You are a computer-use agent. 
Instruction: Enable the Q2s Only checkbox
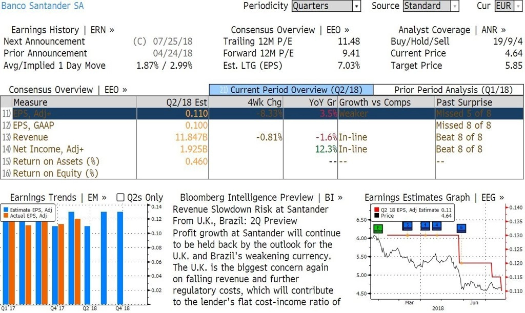pos(120,197)
